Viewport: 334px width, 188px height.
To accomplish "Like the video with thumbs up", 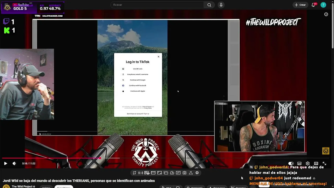I will [166, 187].
